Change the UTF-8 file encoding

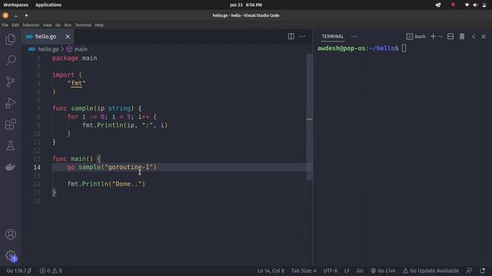(x=330, y=271)
